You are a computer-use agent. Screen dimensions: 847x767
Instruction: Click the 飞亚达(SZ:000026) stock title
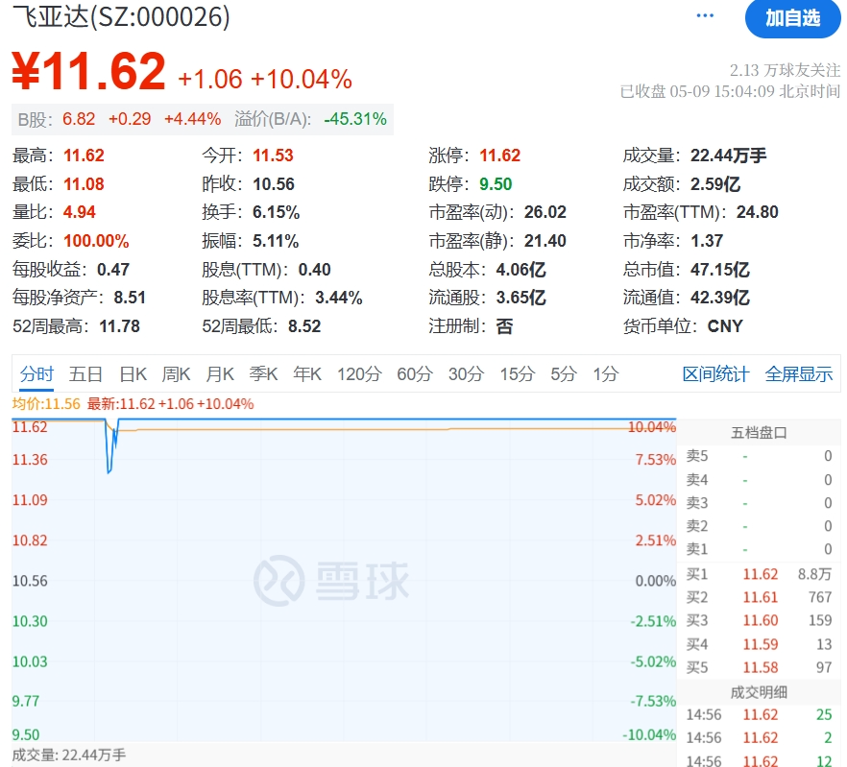[121, 16]
